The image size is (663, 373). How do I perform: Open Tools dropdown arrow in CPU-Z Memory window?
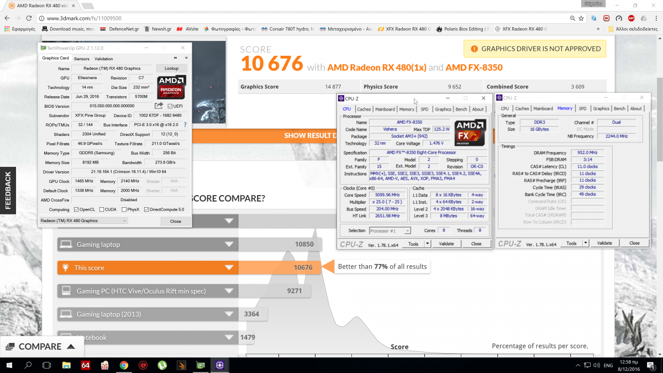585,243
